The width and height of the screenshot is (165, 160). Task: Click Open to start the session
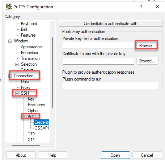(115, 155)
